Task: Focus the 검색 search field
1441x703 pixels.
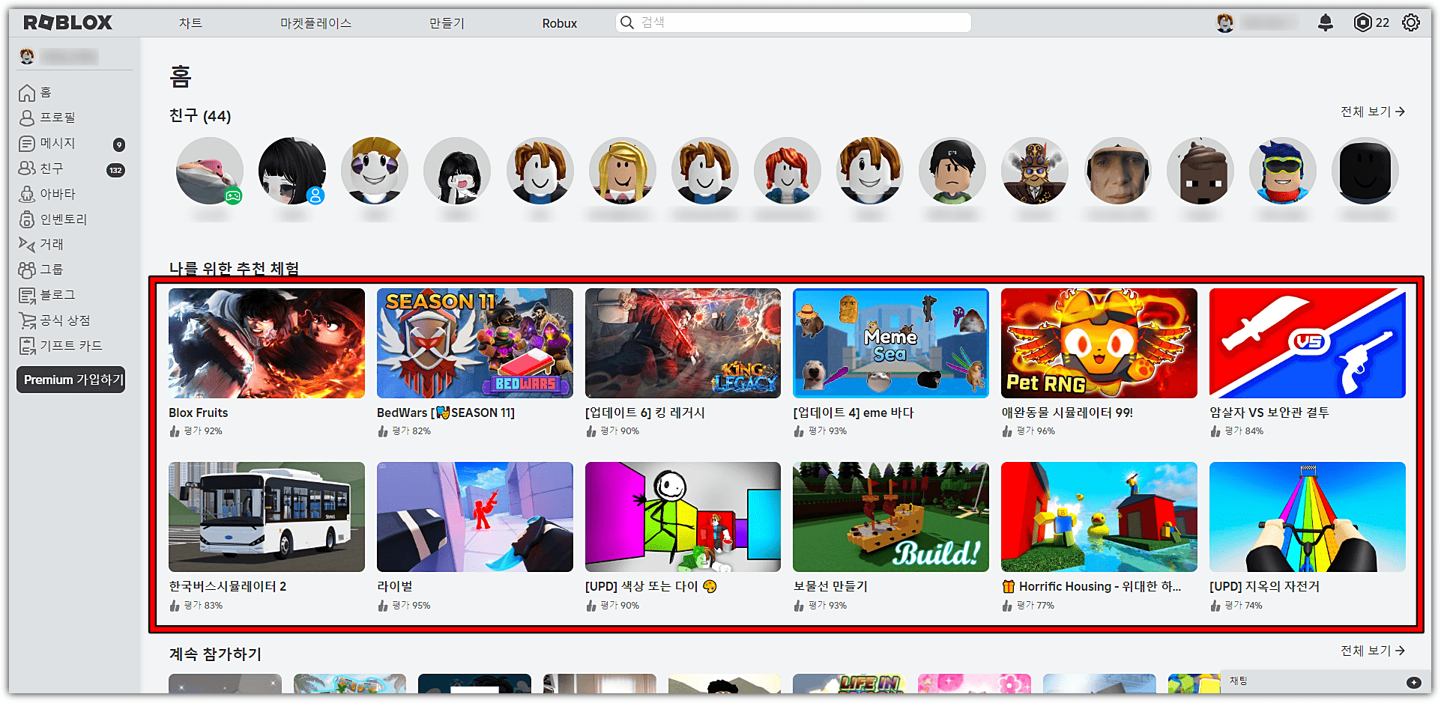Action: tap(793, 22)
